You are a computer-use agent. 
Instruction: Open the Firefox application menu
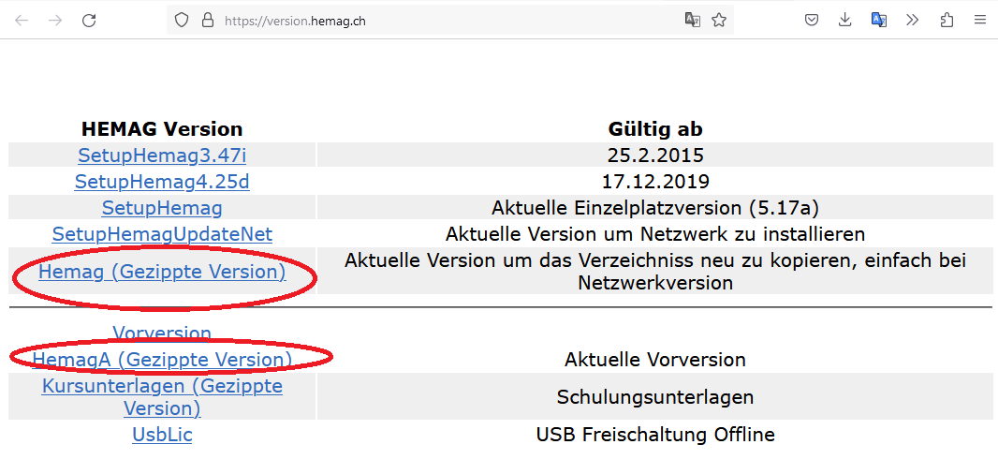point(980,20)
